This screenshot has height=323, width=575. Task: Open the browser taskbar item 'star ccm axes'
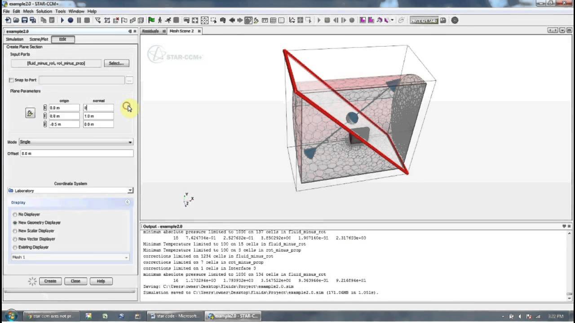51,316
